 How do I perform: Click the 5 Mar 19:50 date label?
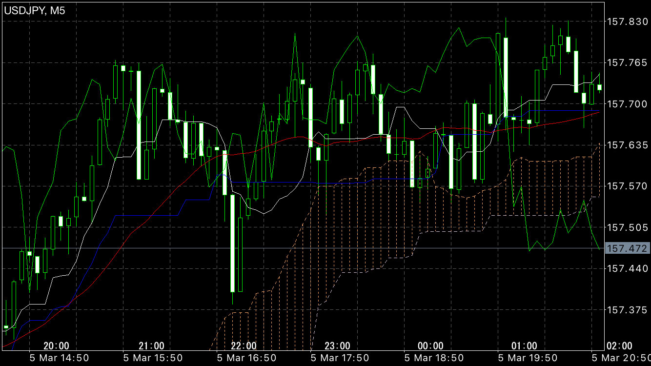coord(527,358)
